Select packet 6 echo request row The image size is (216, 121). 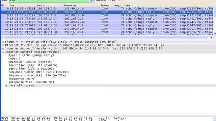[107, 8]
